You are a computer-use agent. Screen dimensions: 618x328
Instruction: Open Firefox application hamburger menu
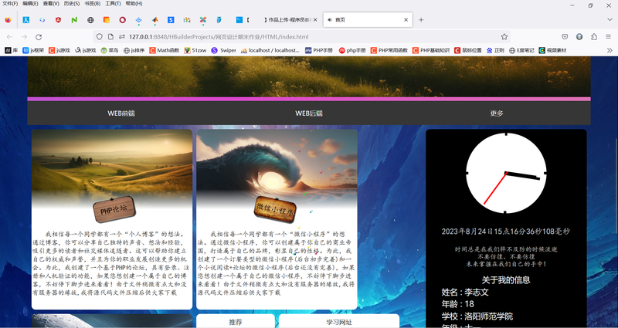click(x=609, y=36)
